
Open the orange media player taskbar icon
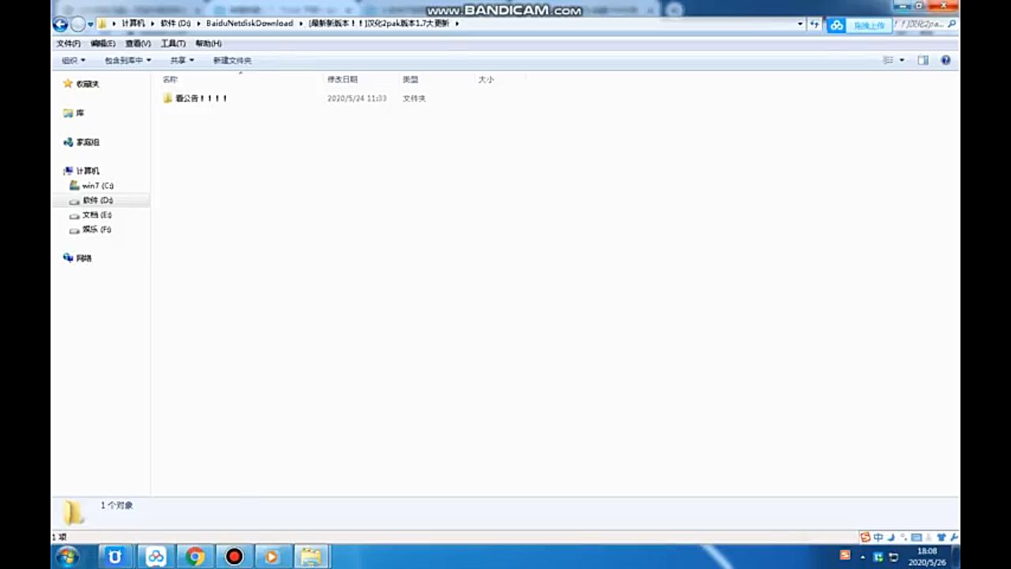pyautogui.click(x=272, y=556)
